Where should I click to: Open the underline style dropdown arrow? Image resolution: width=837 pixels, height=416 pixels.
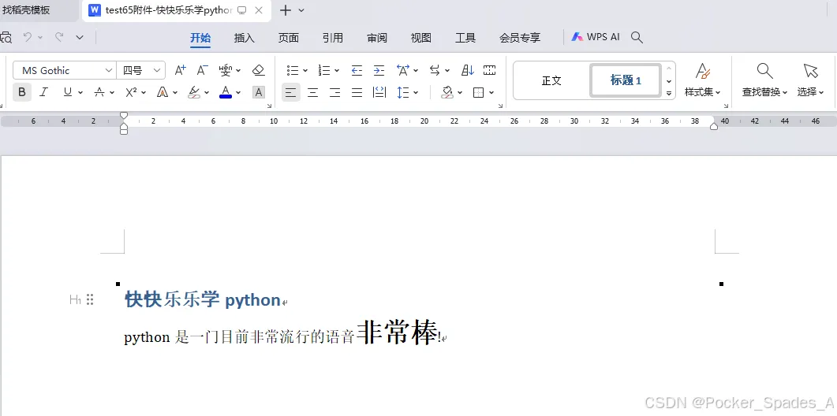pos(80,93)
